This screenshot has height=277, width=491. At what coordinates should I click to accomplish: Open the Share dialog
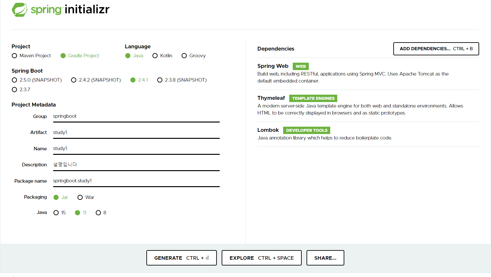[x=325, y=258]
